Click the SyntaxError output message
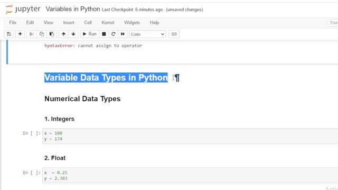 pos(93,46)
